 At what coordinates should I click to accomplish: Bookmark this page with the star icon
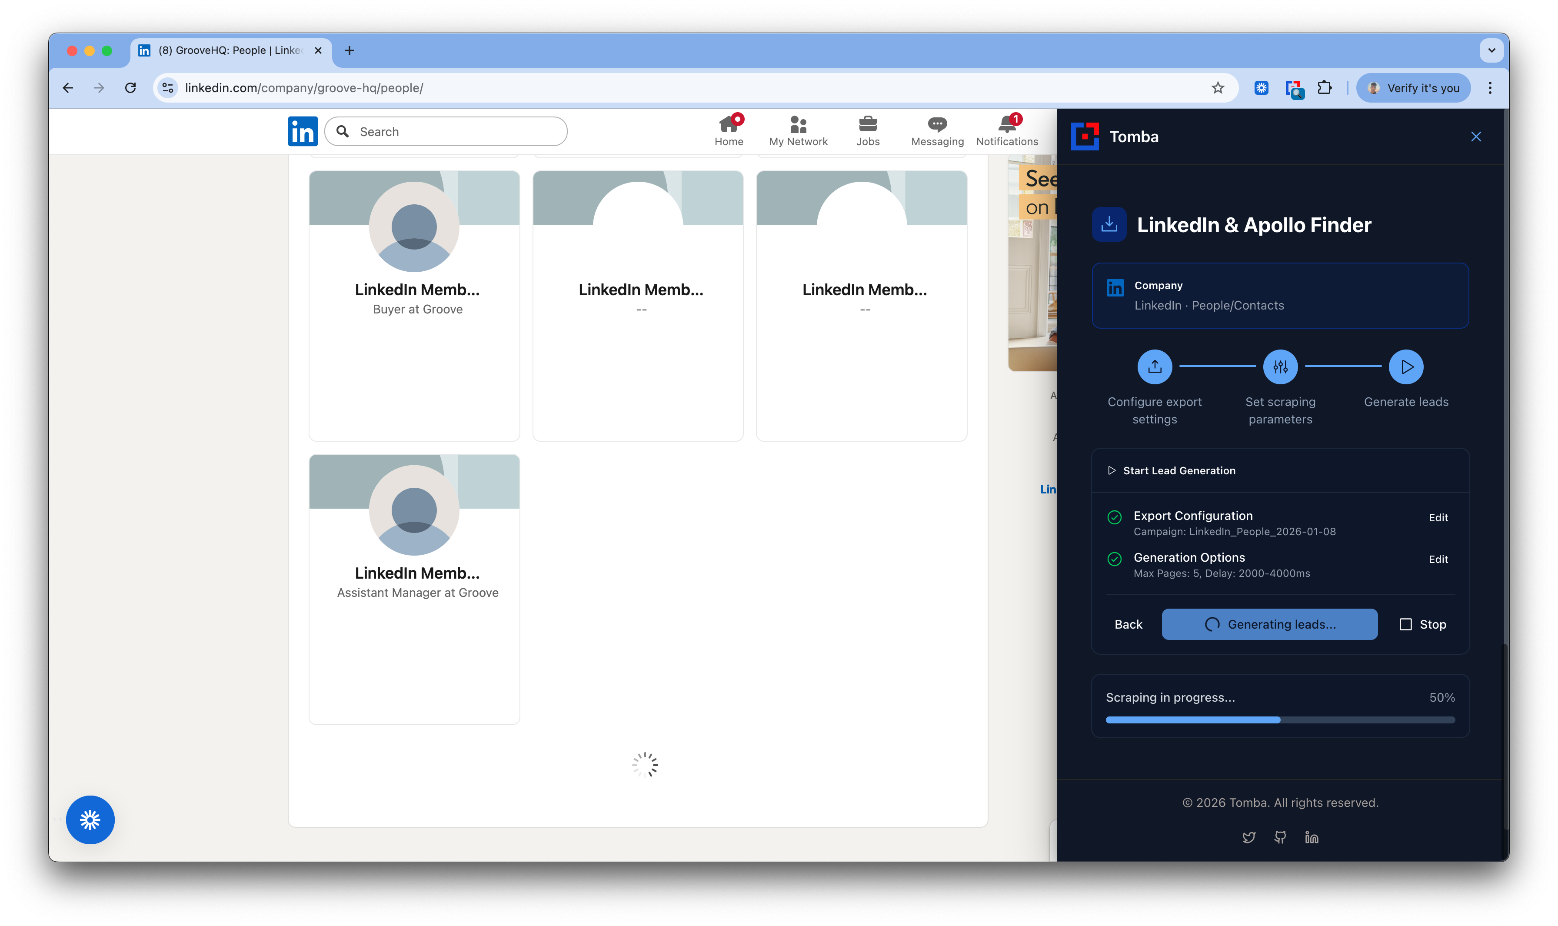(x=1217, y=88)
